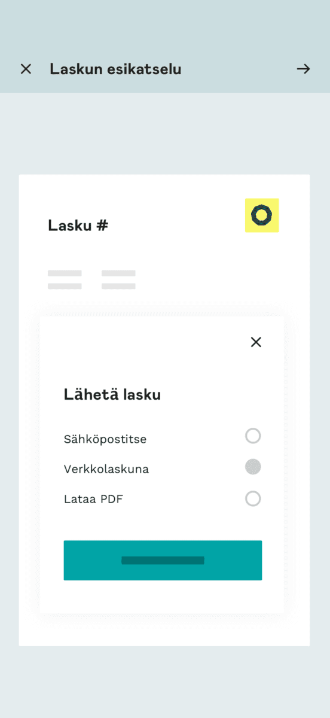Click the Lähetä lasku dialog heading

pos(112,395)
